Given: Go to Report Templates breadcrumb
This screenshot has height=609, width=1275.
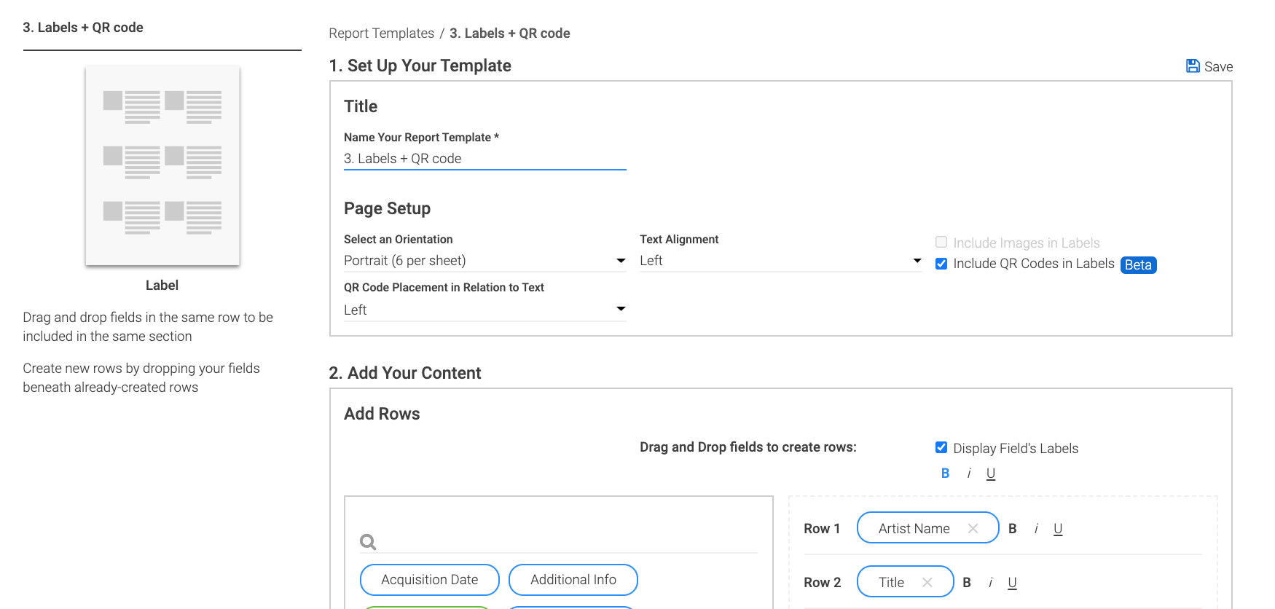Looking at the screenshot, I should [381, 34].
